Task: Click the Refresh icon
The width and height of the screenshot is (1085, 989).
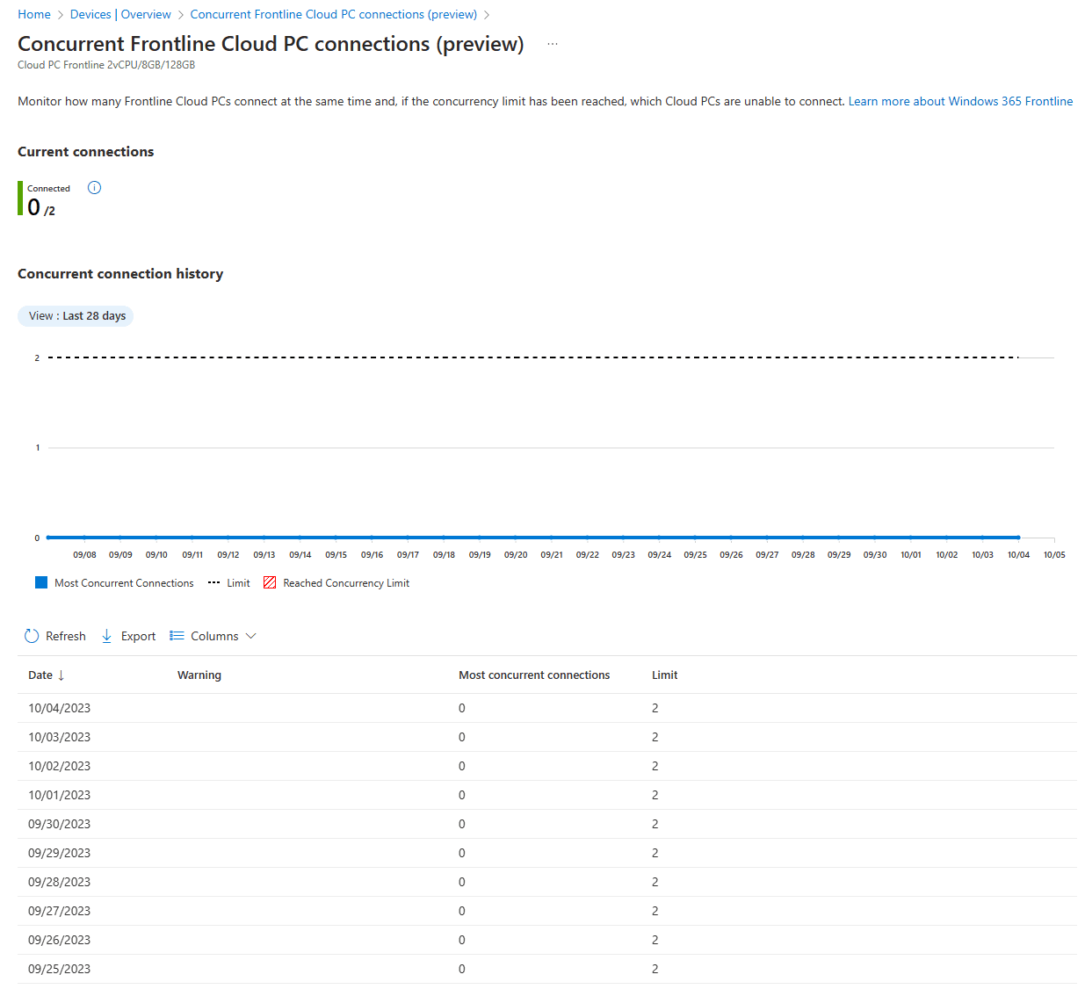Action: point(32,636)
